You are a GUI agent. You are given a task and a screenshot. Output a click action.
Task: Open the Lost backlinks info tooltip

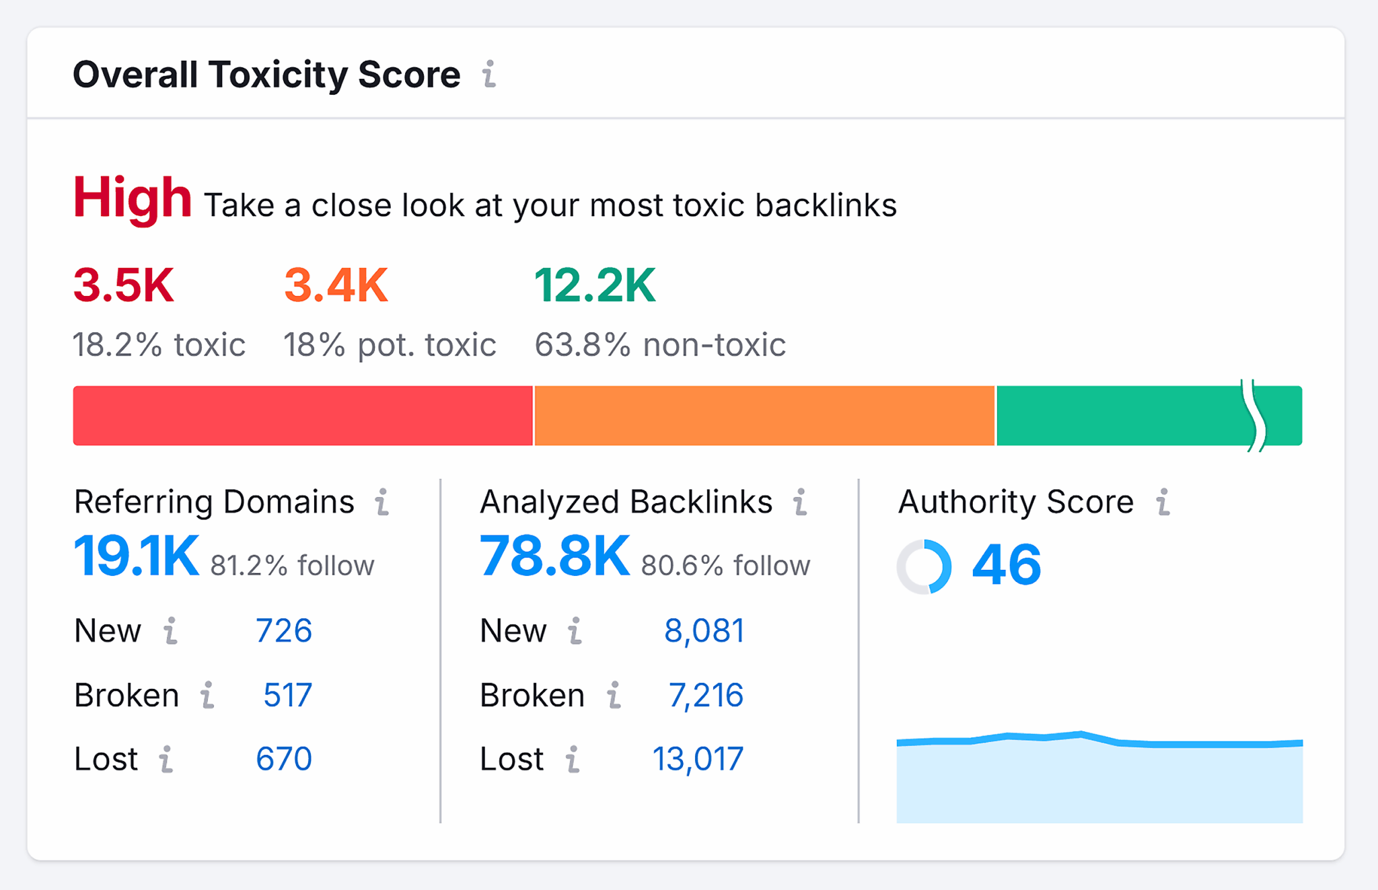(x=572, y=759)
